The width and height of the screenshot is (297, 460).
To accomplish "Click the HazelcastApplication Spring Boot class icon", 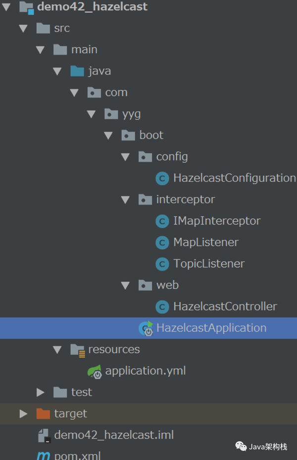I will tap(147, 328).
